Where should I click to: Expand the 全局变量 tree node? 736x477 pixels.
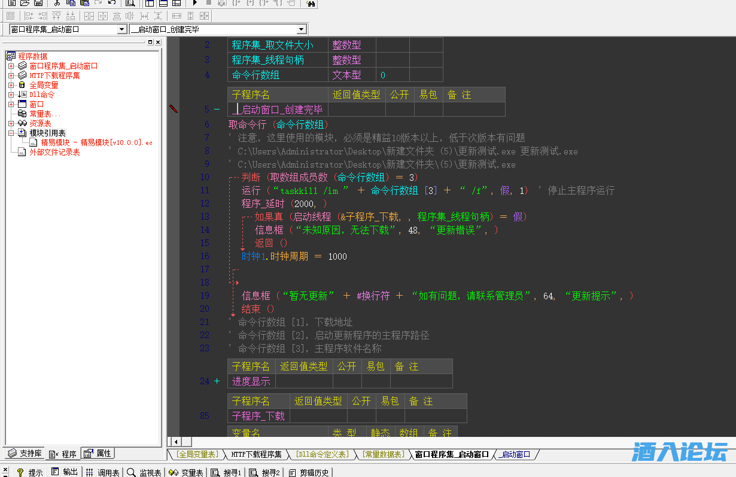11,85
